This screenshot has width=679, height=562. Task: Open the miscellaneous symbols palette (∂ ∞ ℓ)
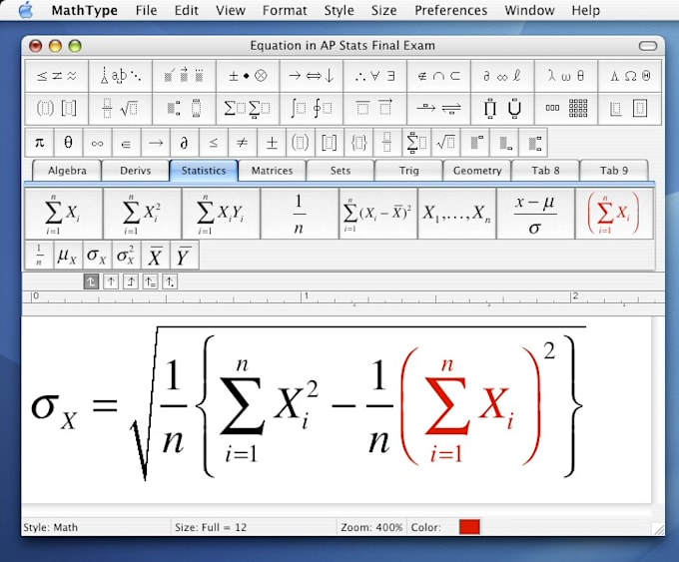pos(502,76)
